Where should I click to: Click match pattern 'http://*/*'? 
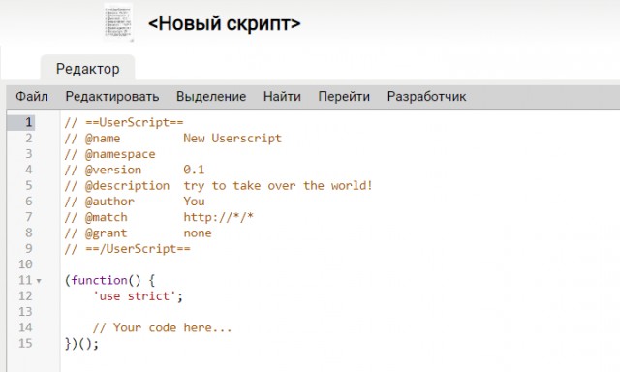click(x=218, y=217)
